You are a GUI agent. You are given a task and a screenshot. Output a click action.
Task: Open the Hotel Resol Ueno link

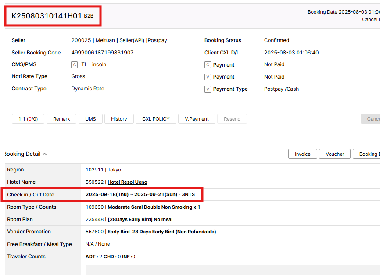[x=127, y=182]
